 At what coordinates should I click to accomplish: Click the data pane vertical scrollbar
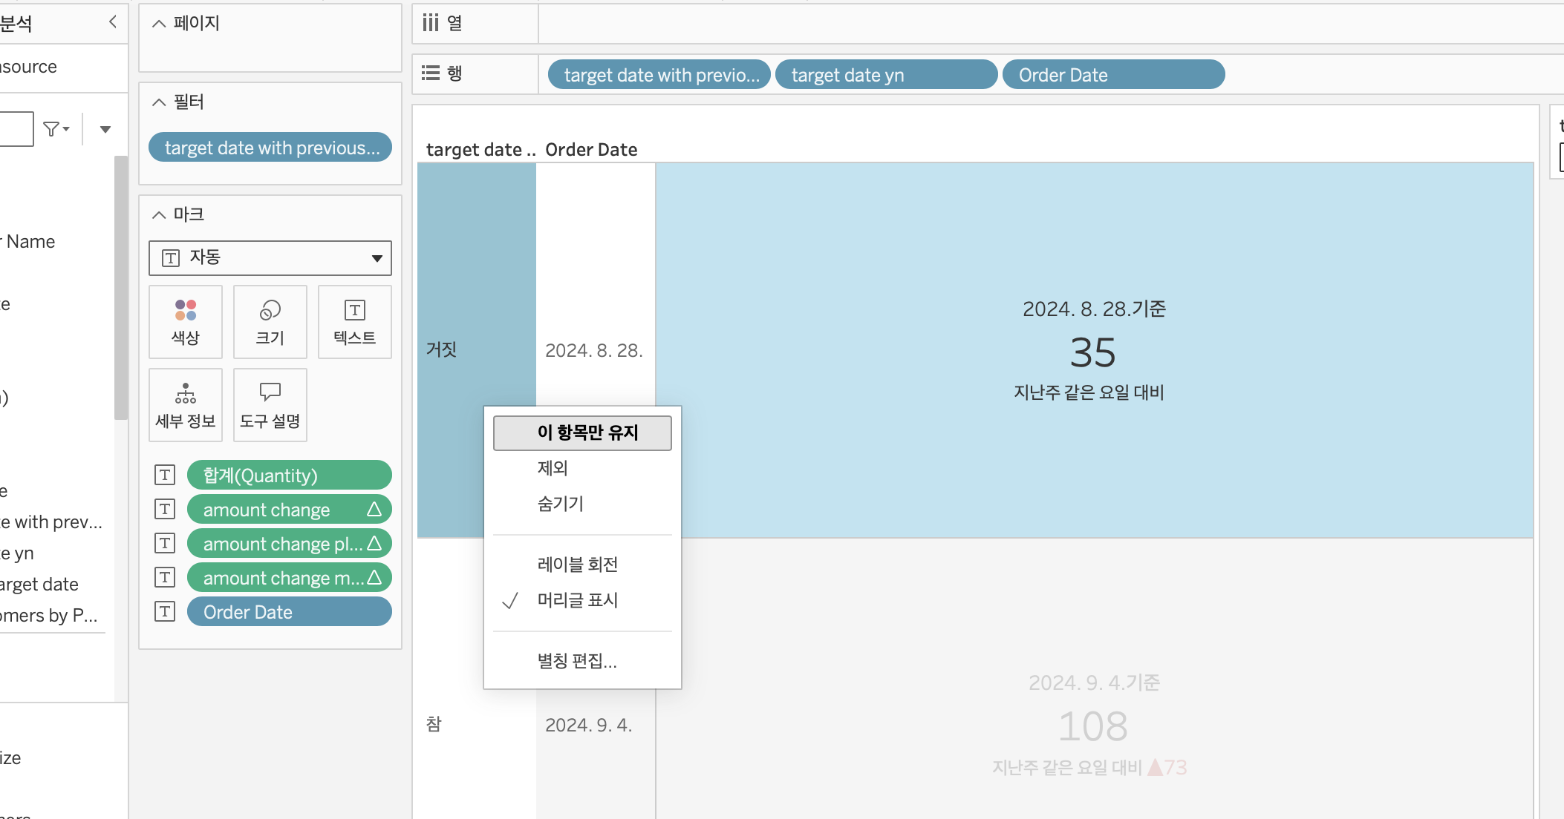[120, 288]
